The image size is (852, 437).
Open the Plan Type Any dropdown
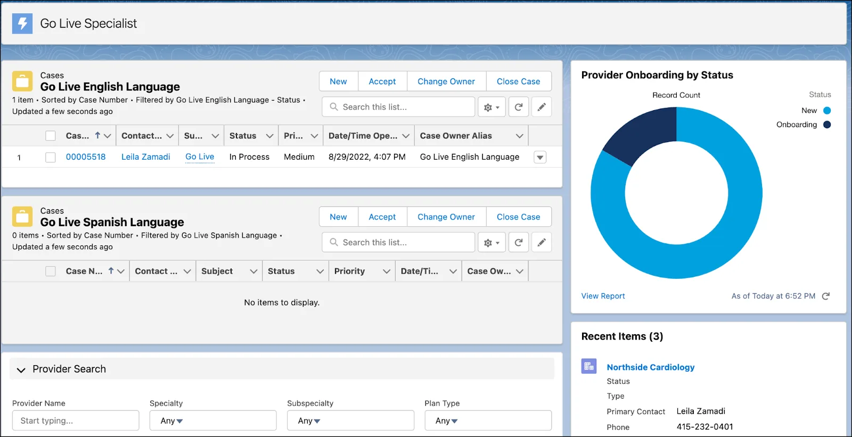(x=488, y=420)
